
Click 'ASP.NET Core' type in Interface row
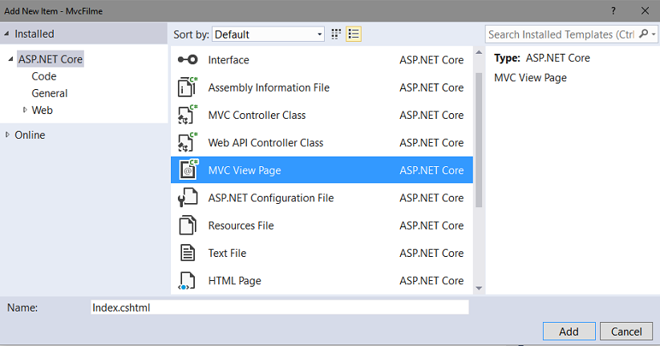(431, 60)
